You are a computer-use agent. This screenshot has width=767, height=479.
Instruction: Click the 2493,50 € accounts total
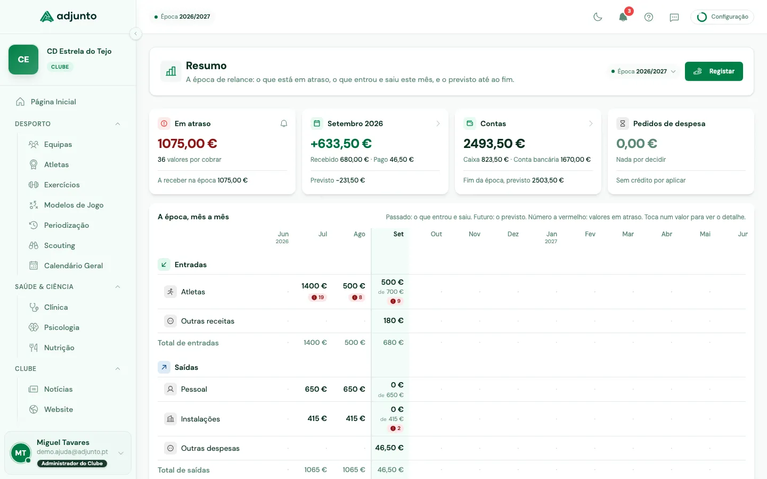point(494,144)
